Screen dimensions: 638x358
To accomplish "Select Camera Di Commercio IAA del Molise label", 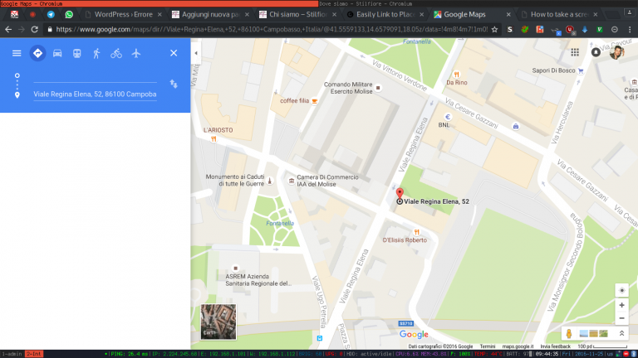I will point(327,181).
